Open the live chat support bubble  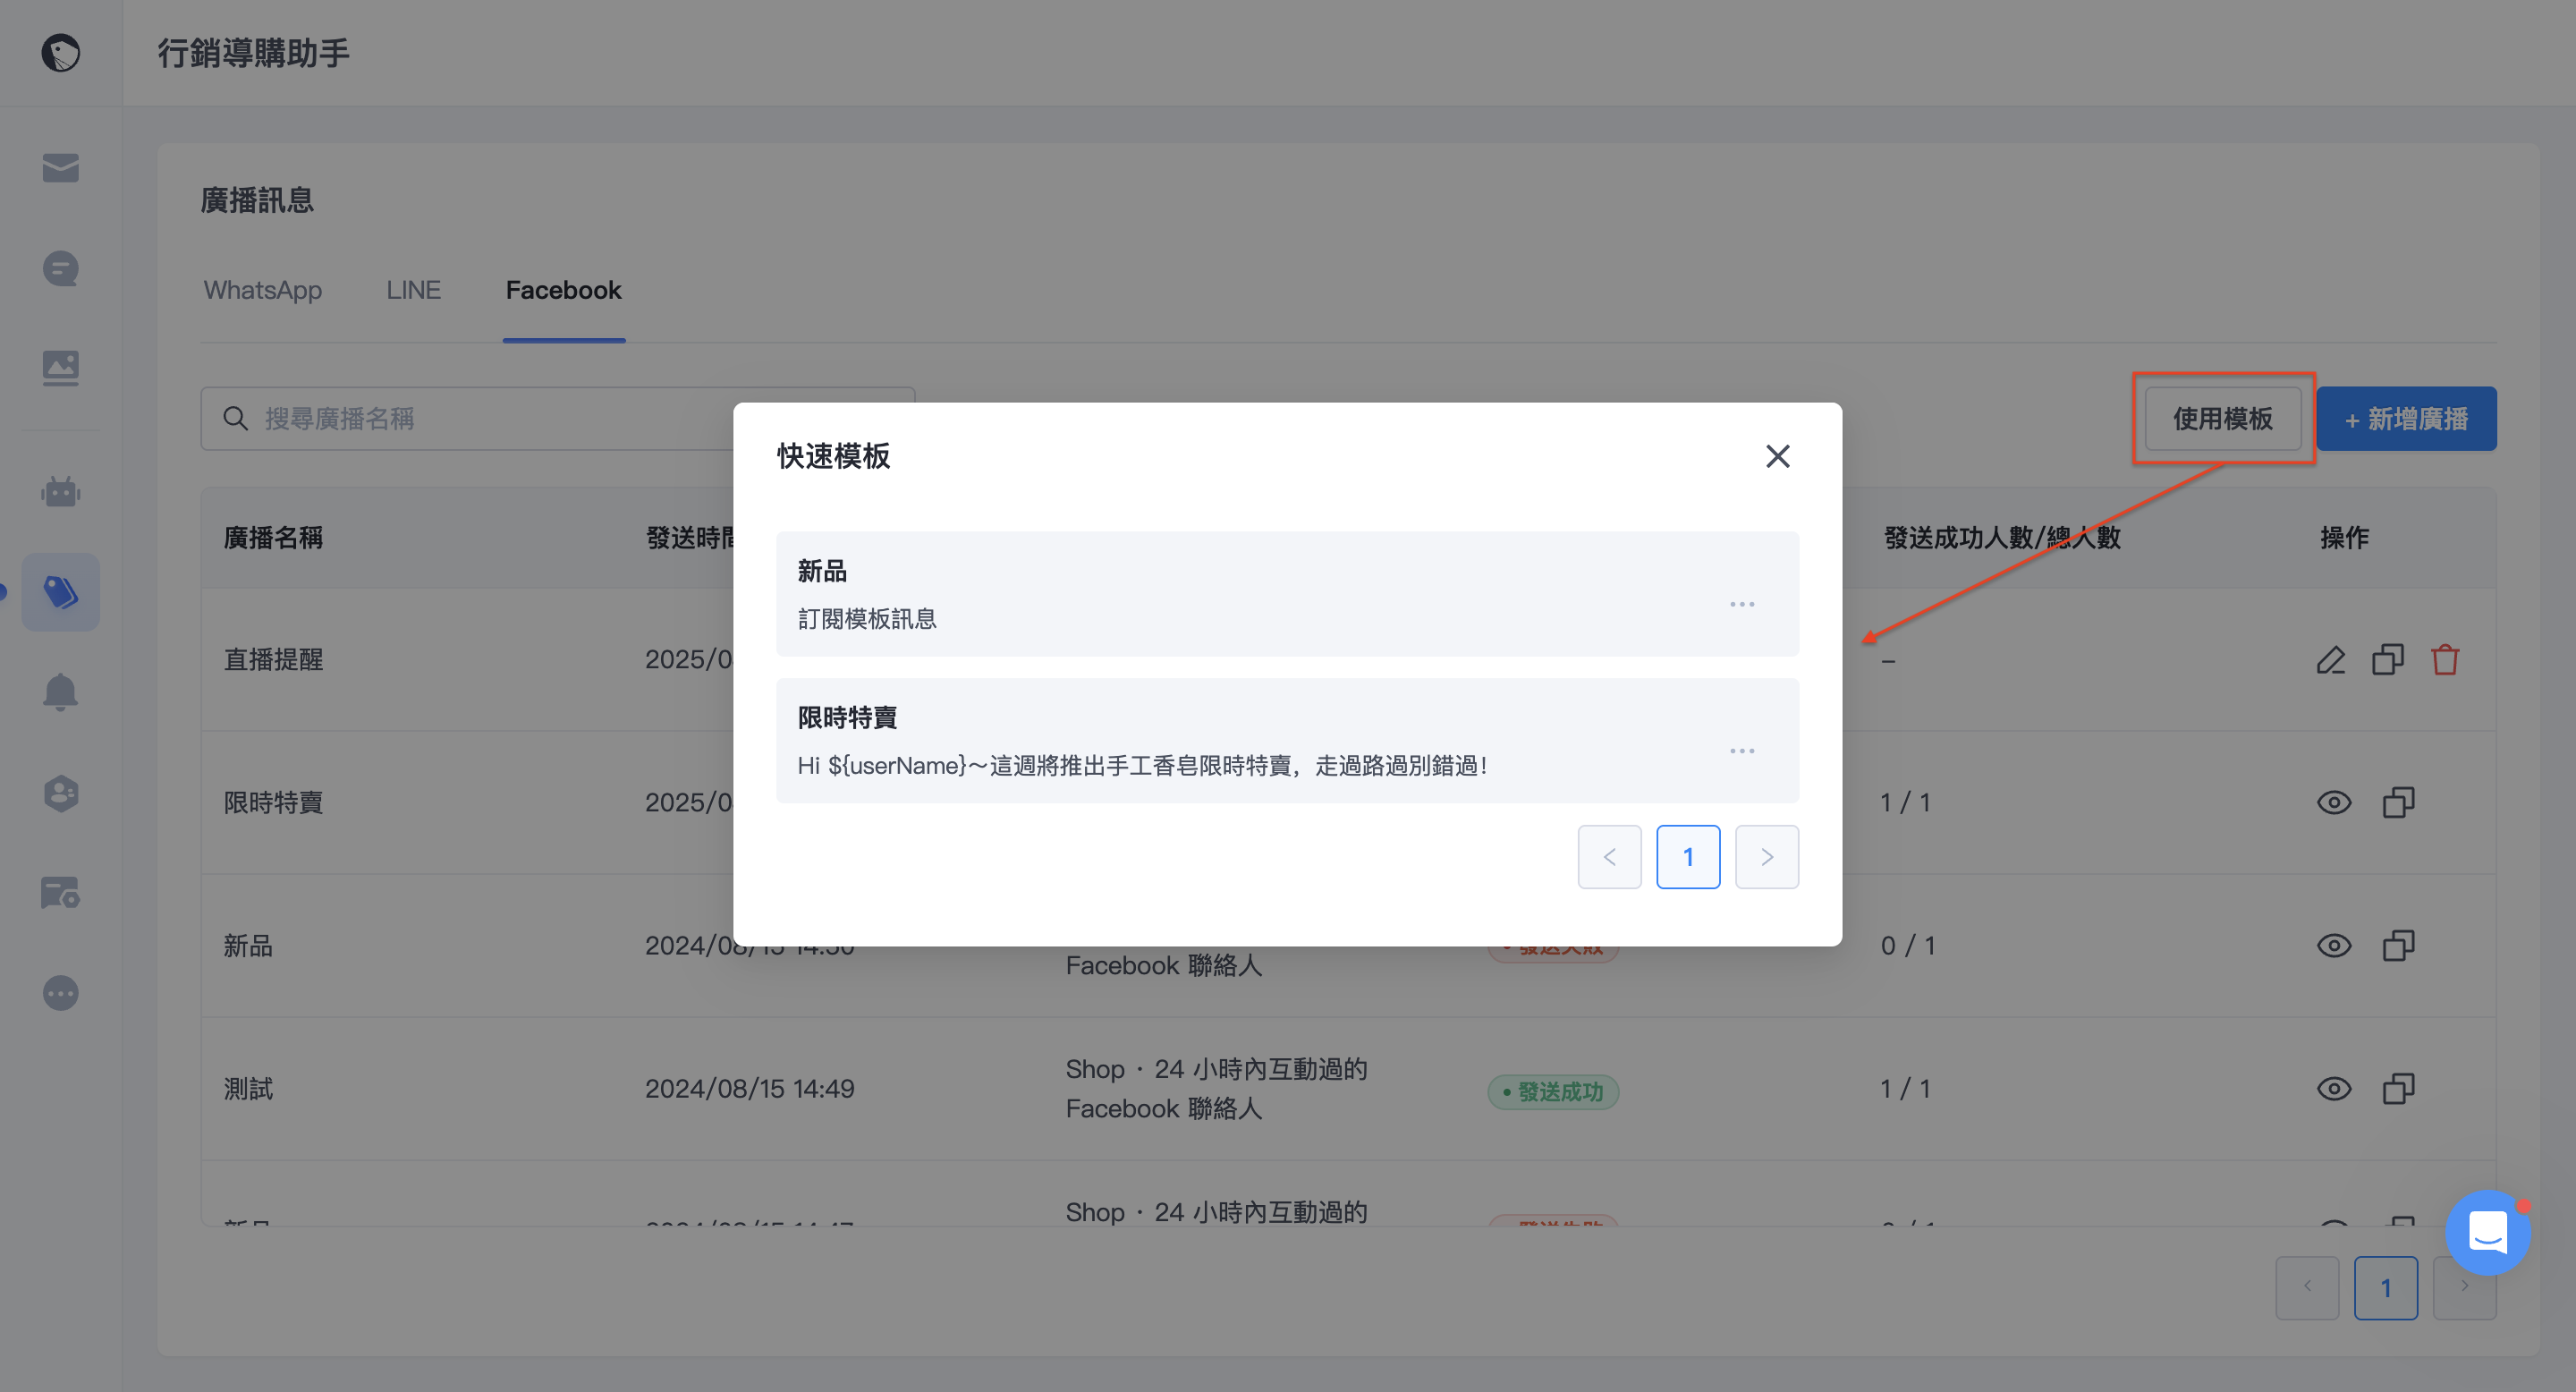pyautogui.click(x=2488, y=1232)
